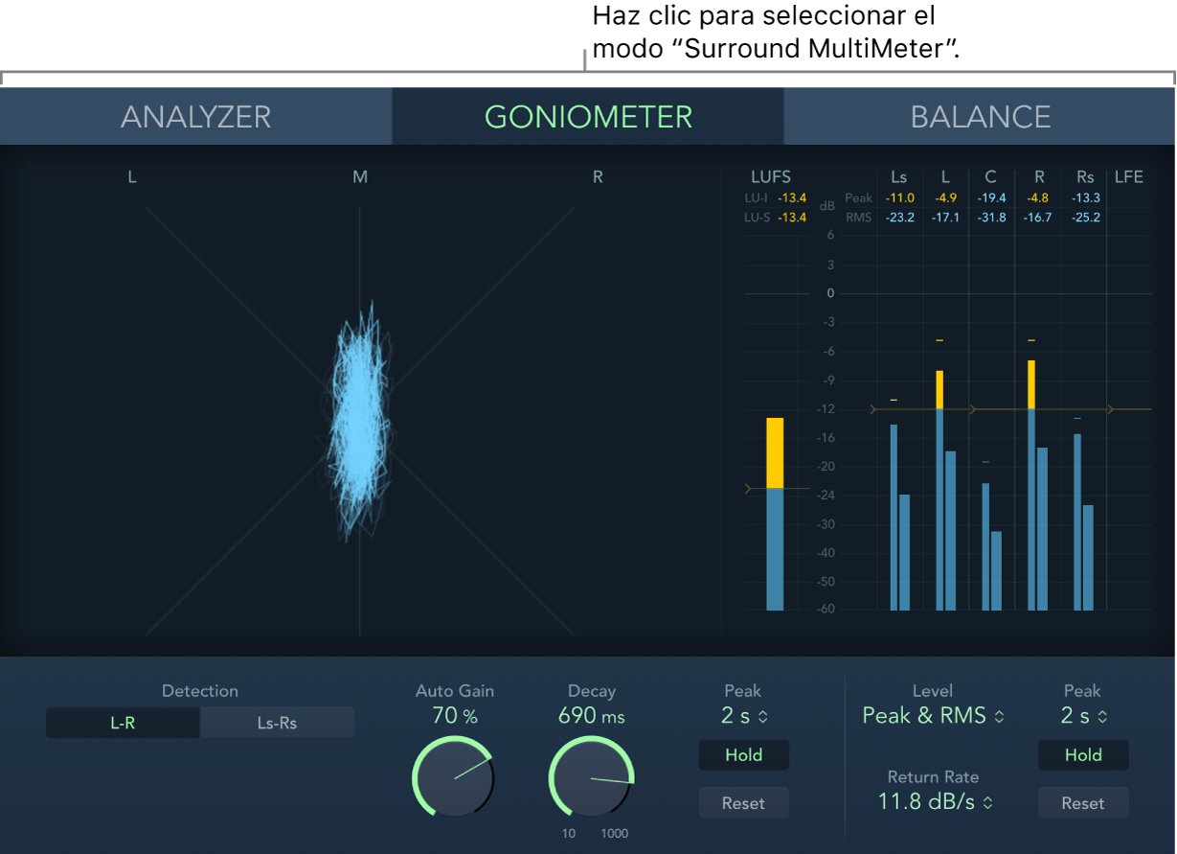
Task: Open the goniometer Peak 2 s pop-up menu
Action: click(742, 716)
